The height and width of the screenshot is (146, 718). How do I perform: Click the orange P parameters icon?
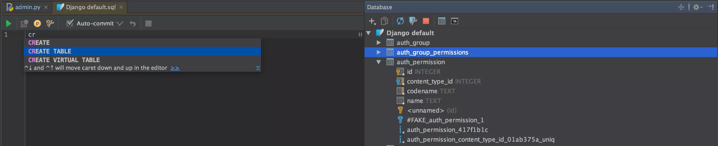coord(37,24)
